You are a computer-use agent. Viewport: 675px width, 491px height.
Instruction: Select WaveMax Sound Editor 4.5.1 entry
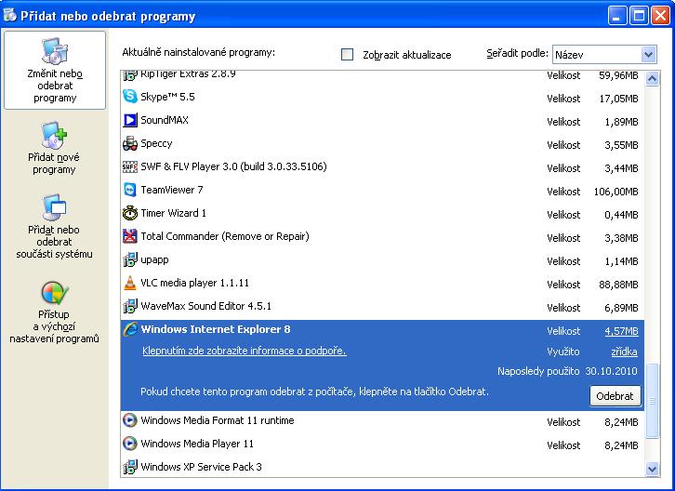382,306
